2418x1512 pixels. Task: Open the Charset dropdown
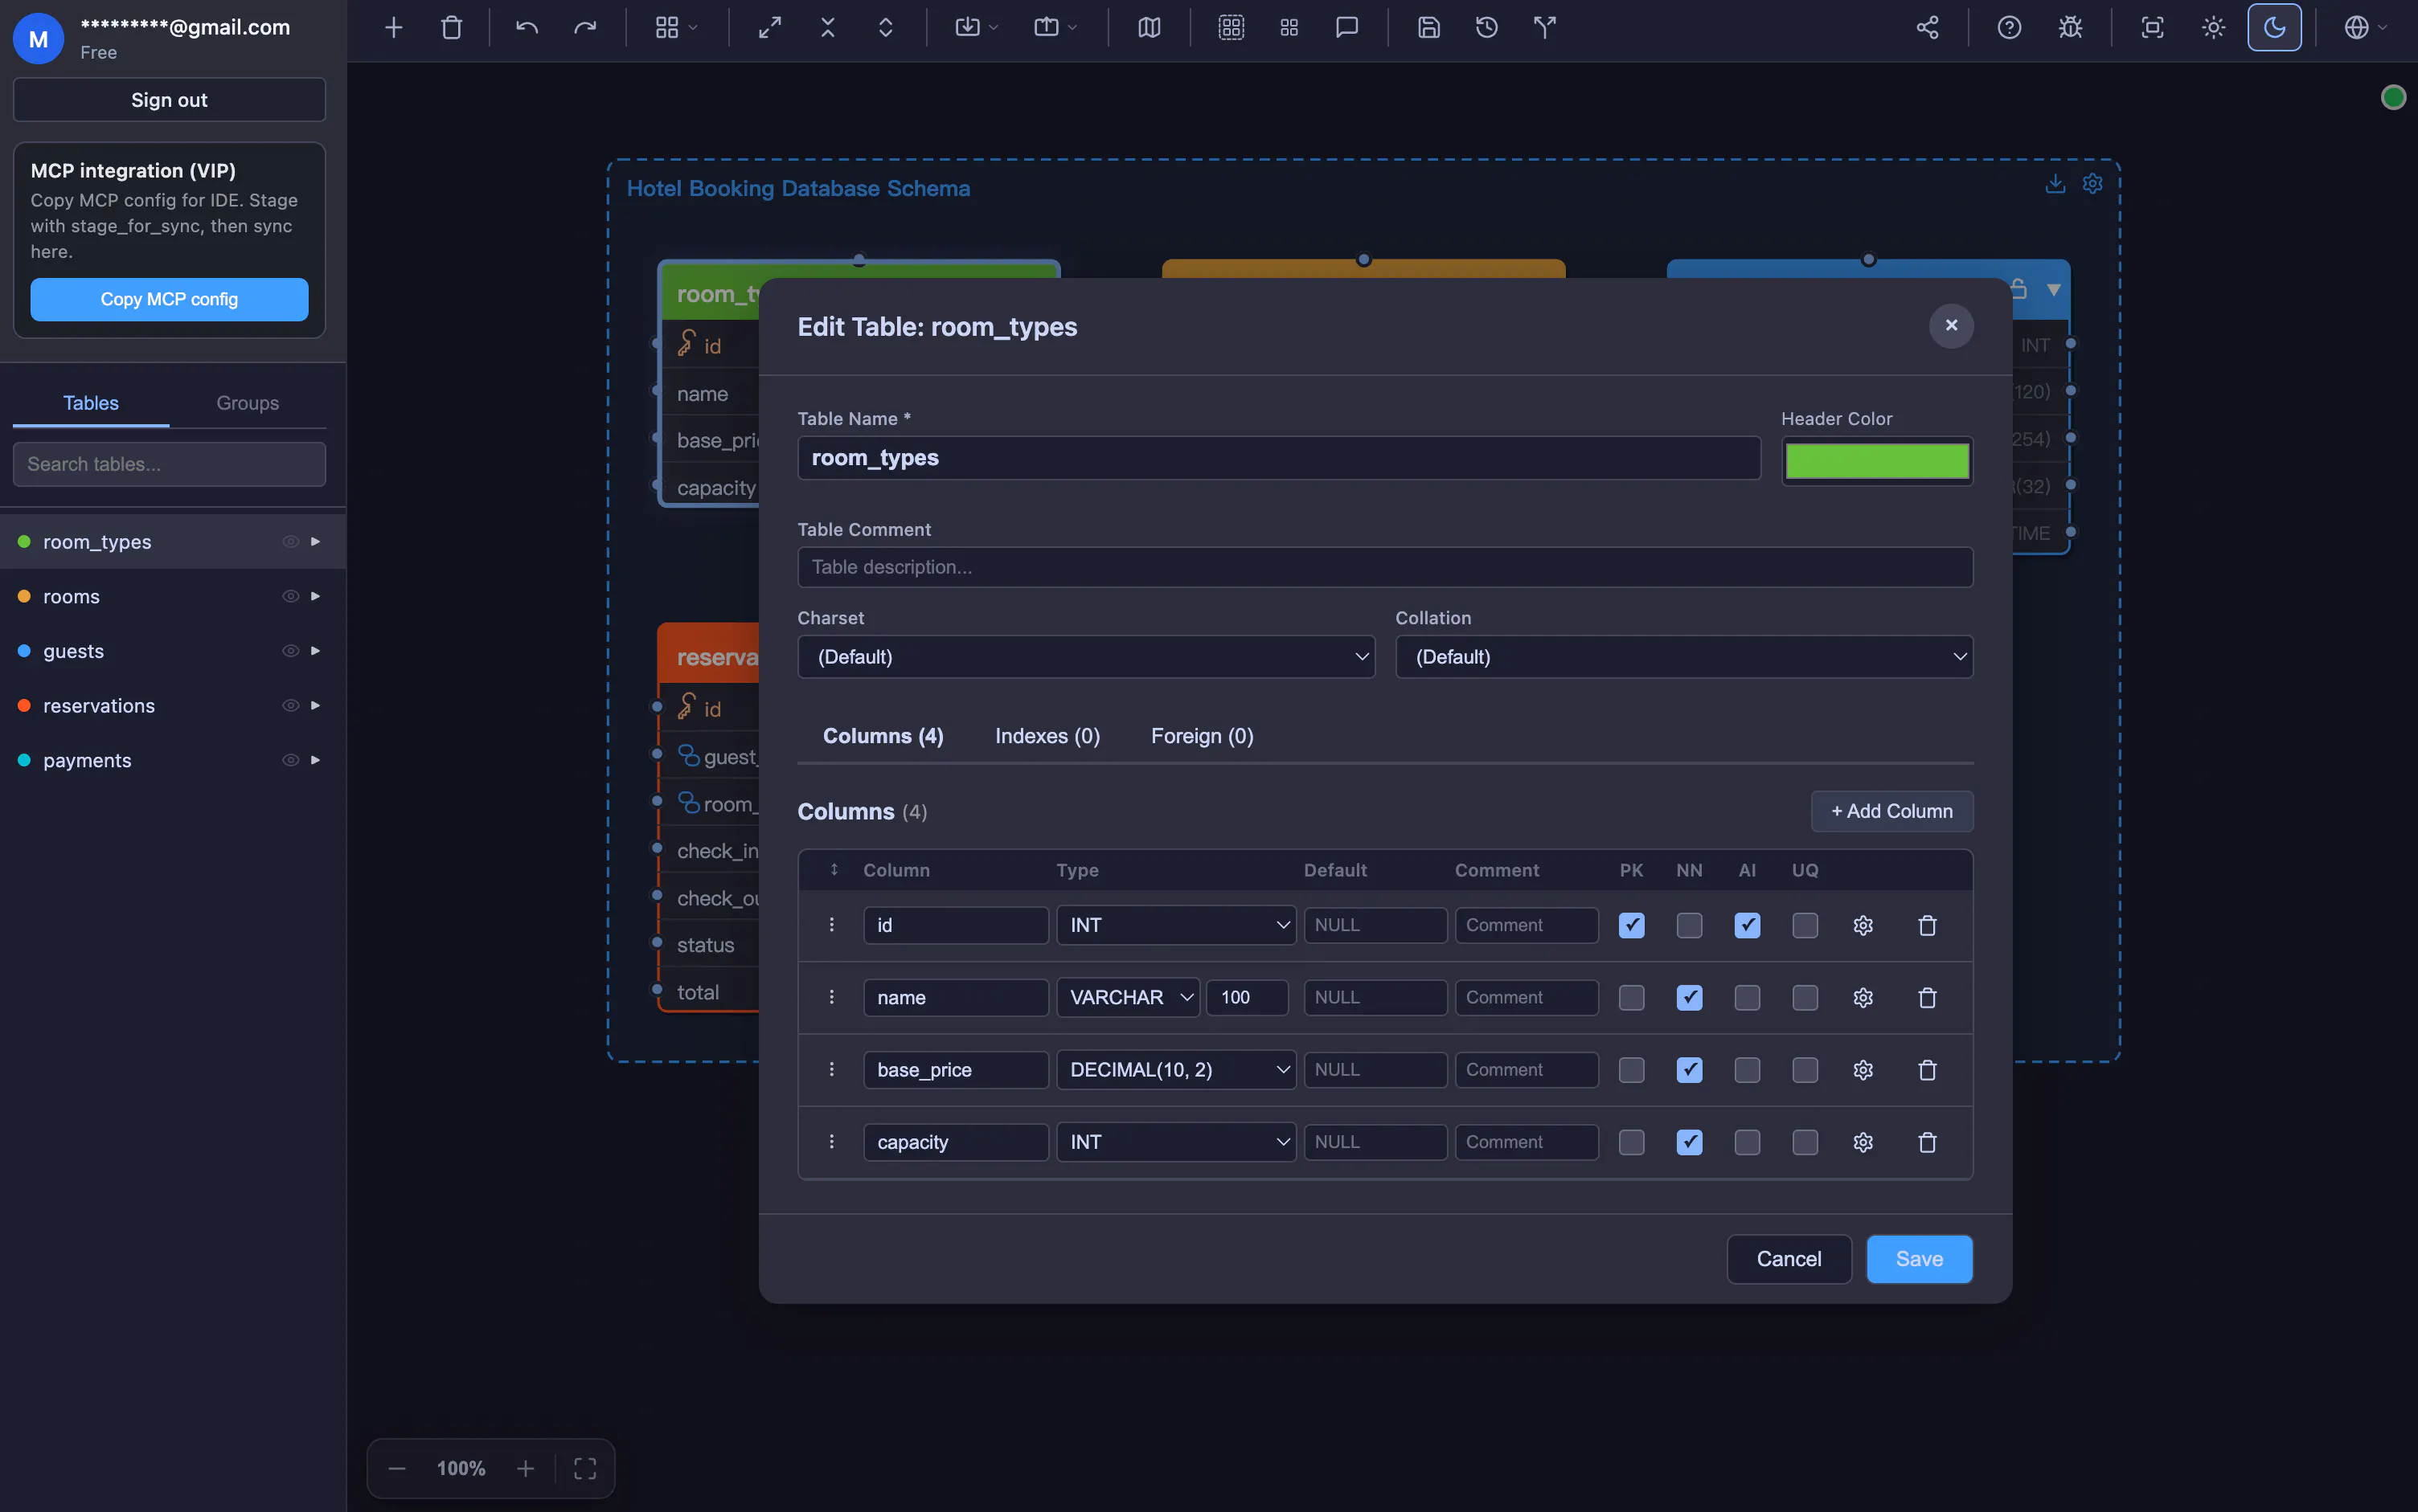tap(1087, 657)
